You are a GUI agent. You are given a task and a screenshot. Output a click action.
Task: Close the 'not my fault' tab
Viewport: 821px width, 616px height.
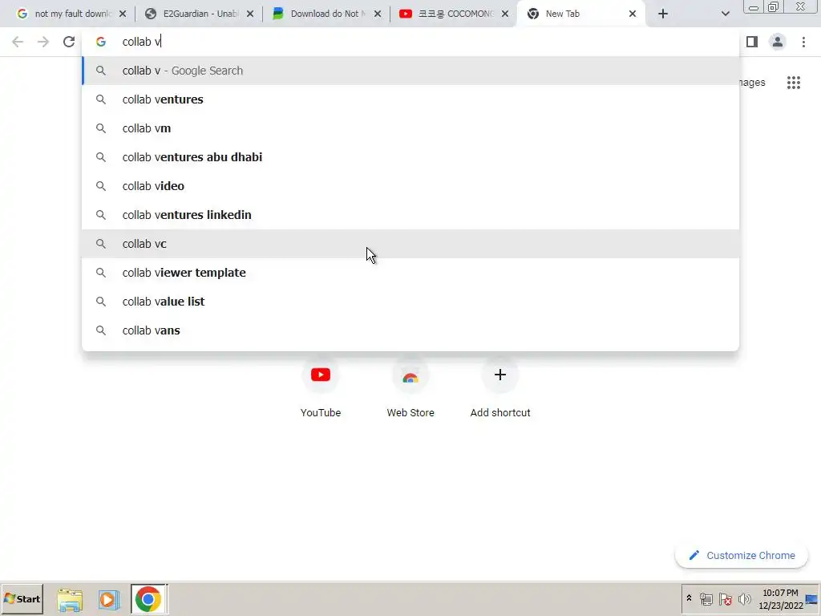point(123,14)
